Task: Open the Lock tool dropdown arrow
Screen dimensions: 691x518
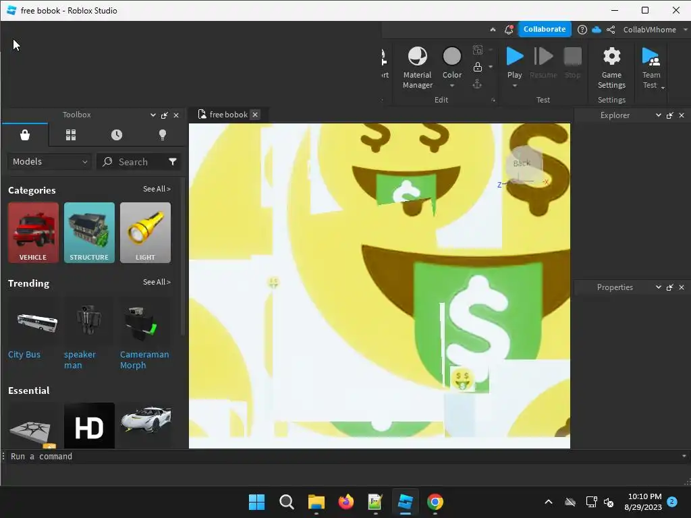Action: click(x=491, y=67)
